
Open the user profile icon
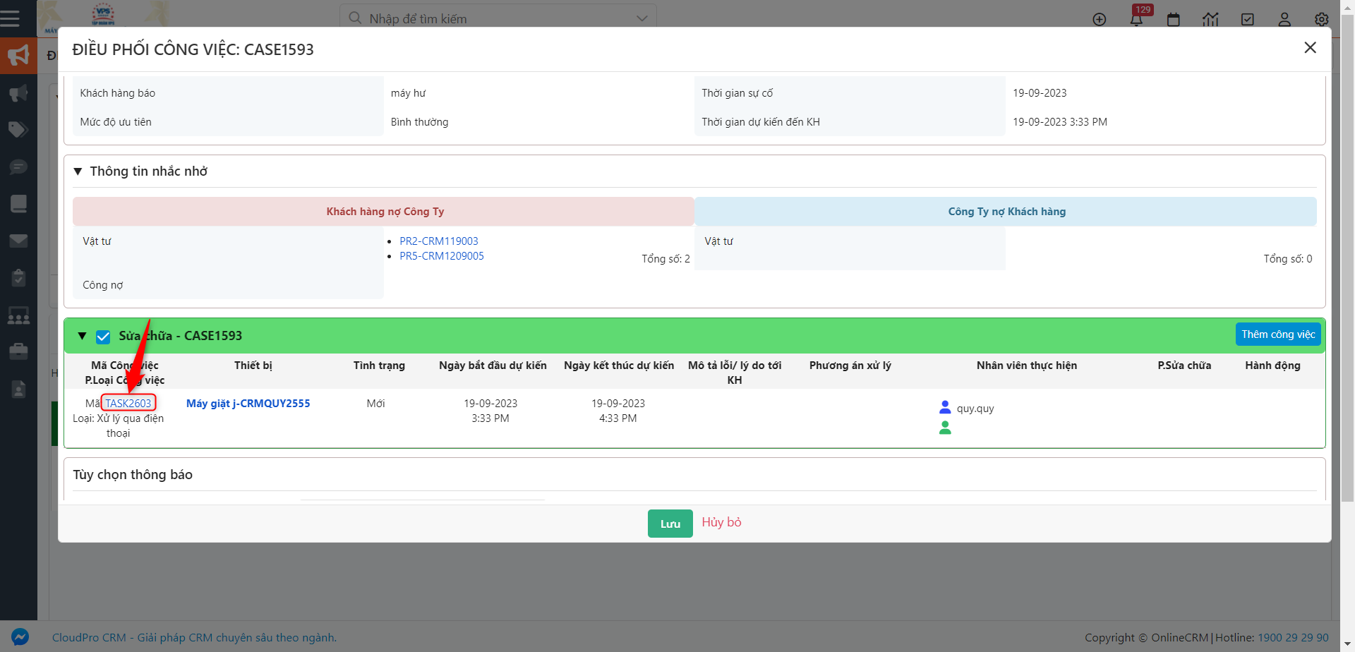click(x=1284, y=19)
